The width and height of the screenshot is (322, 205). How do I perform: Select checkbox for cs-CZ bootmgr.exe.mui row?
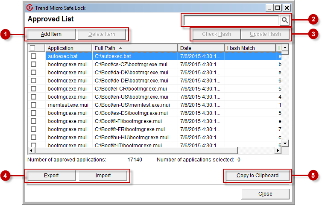click(33, 64)
